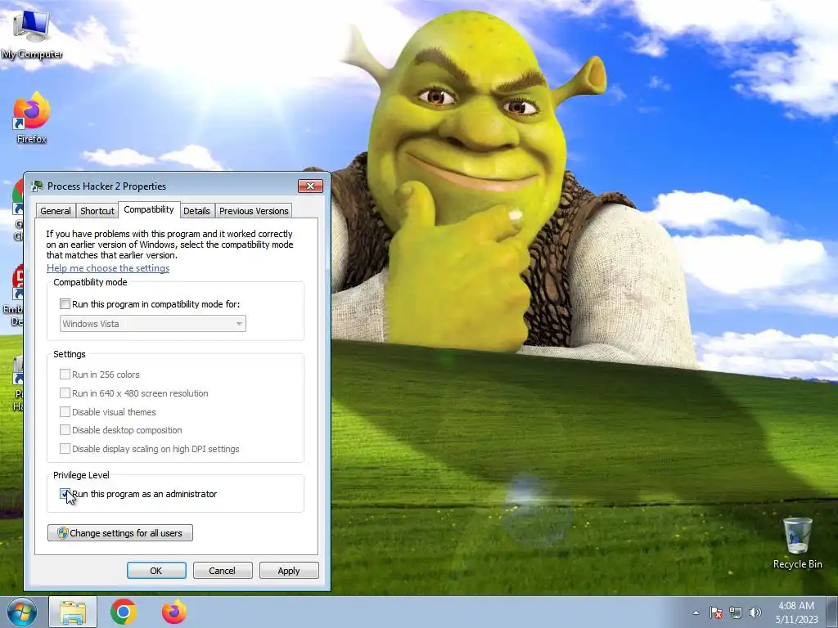Open Help me choose the settings link
The image size is (838, 628).
click(108, 268)
